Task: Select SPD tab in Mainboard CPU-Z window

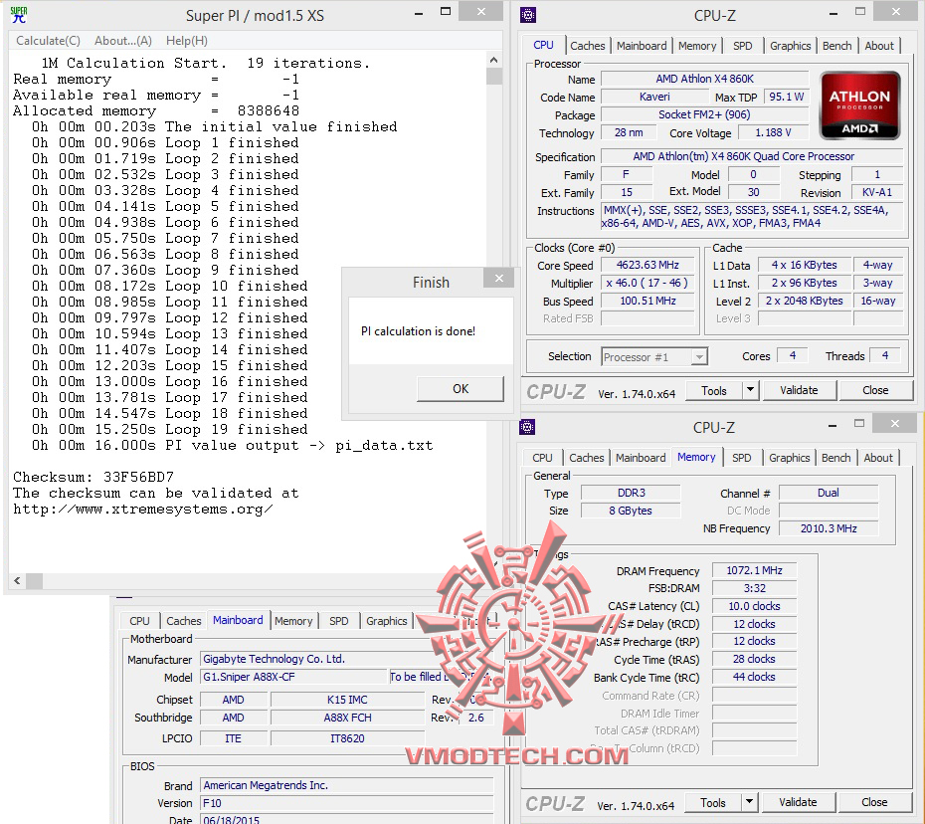Action: click(338, 621)
